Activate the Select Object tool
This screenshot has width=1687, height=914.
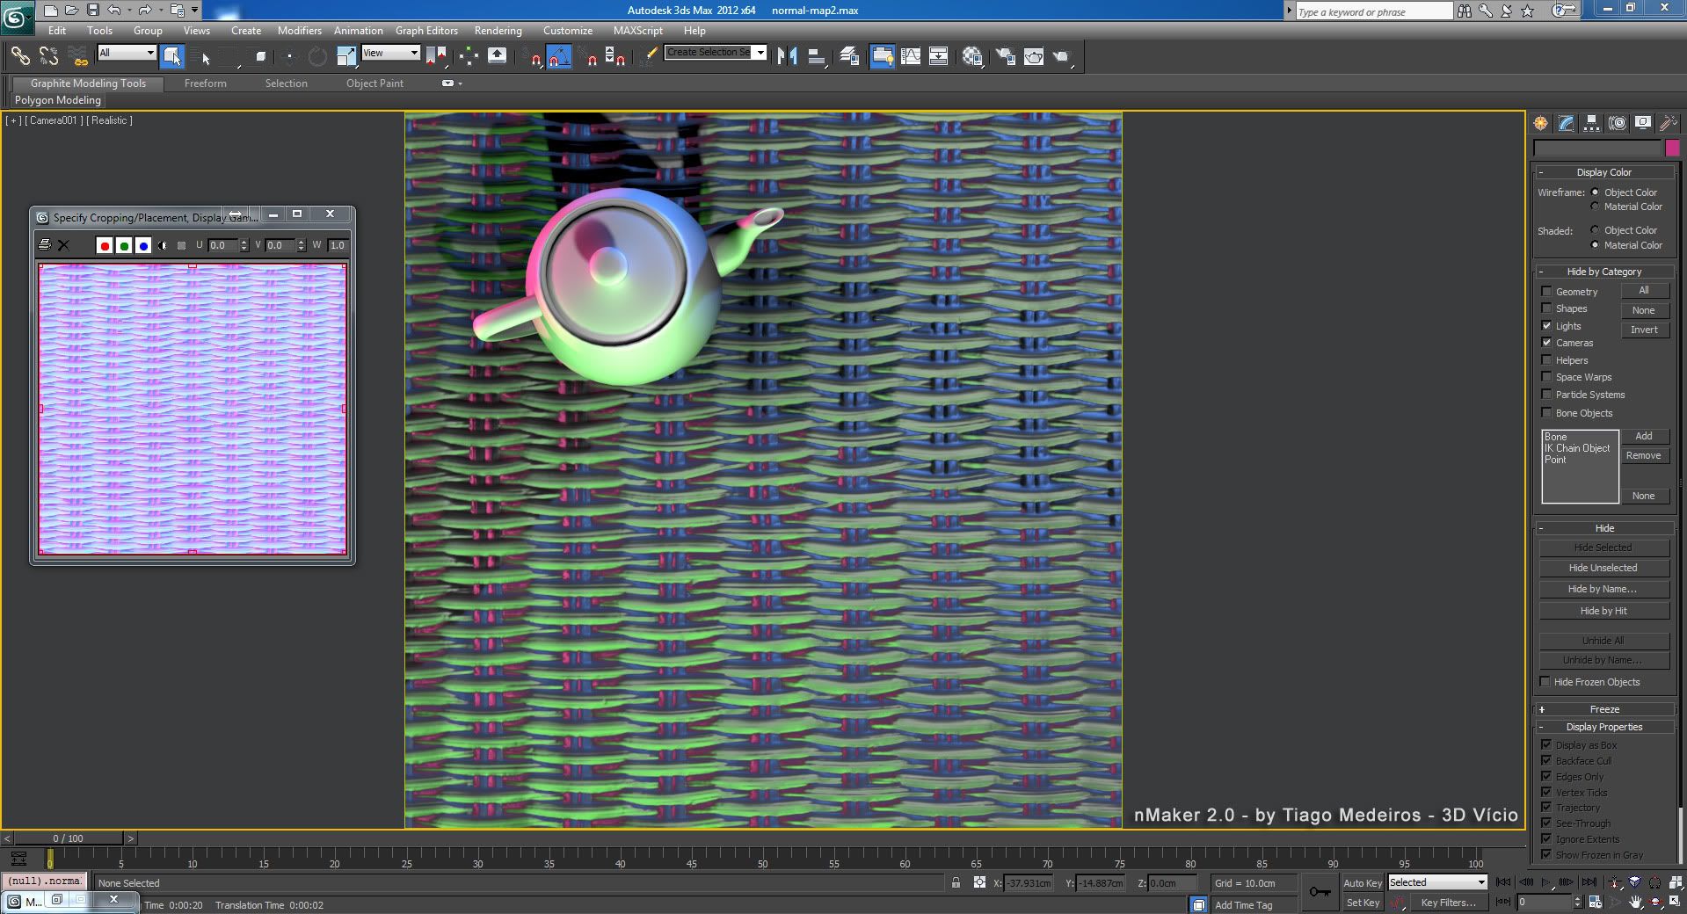[x=171, y=56]
